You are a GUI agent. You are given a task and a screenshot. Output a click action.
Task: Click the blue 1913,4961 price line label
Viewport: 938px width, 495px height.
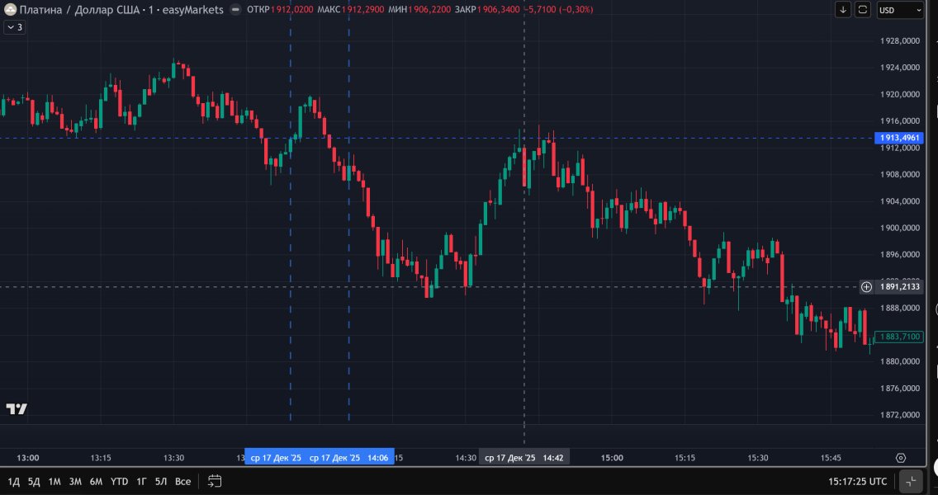[x=899, y=138]
